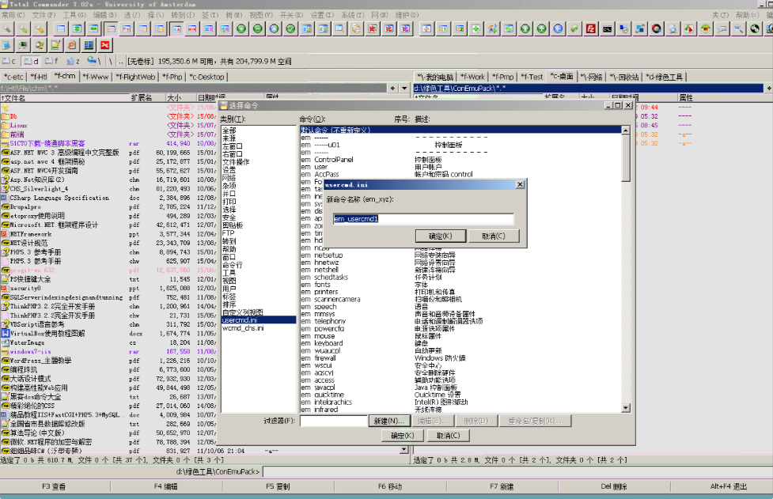Click the 新建(N)... button

point(388,421)
